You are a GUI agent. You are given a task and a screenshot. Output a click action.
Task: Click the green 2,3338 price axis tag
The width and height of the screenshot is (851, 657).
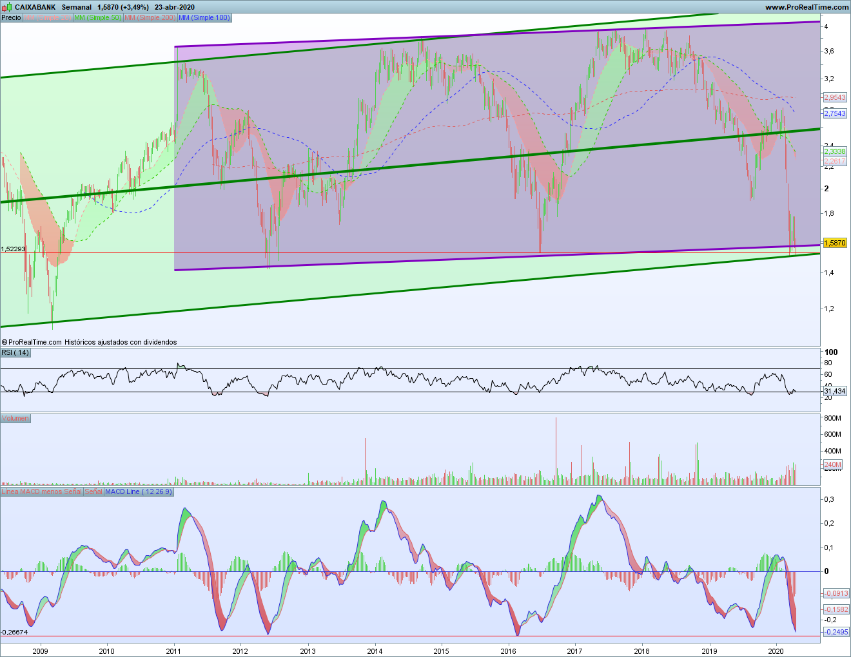tap(835, 151)
